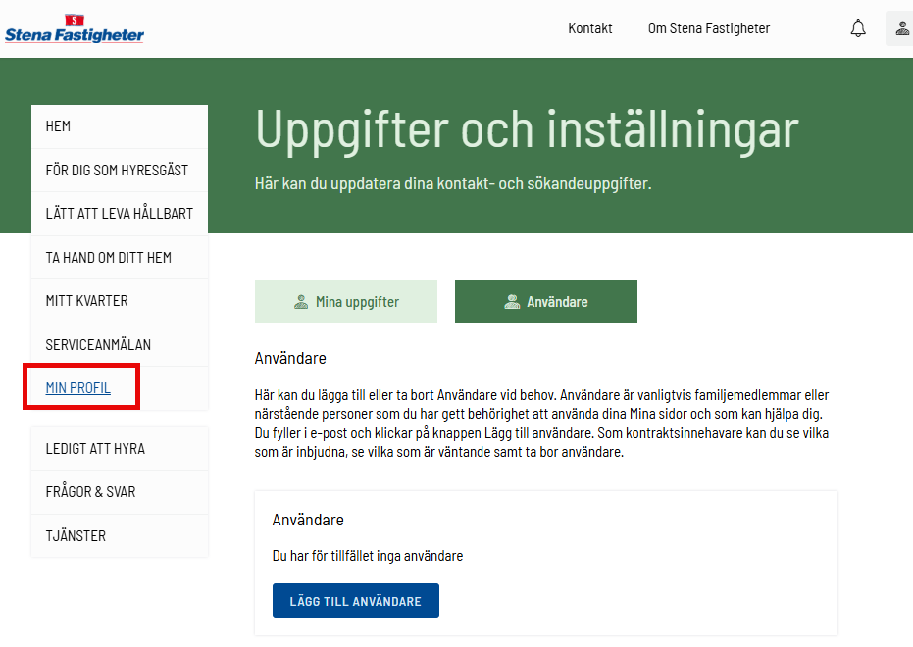Open Frågor & svar page
The image size is (913, 647).
[91, 492]
